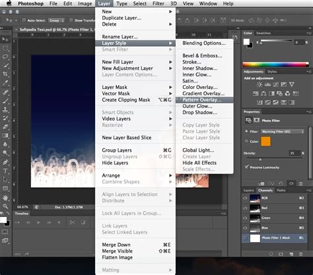Select the Eraser tool
This screenshot has height=275, width=313.
click(5, 127)
